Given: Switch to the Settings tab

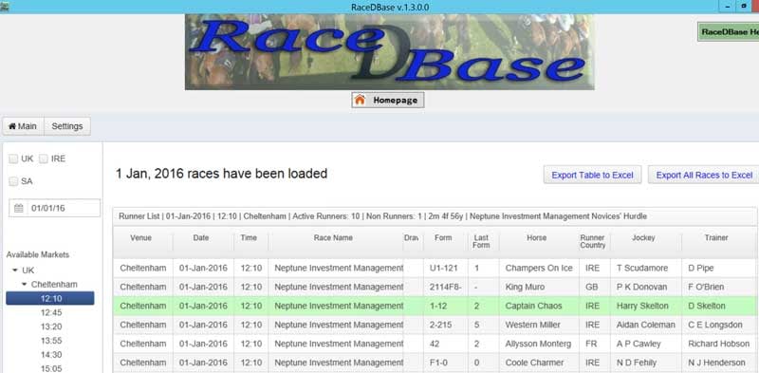Looking at the screenshot, I should pos(67,126).
